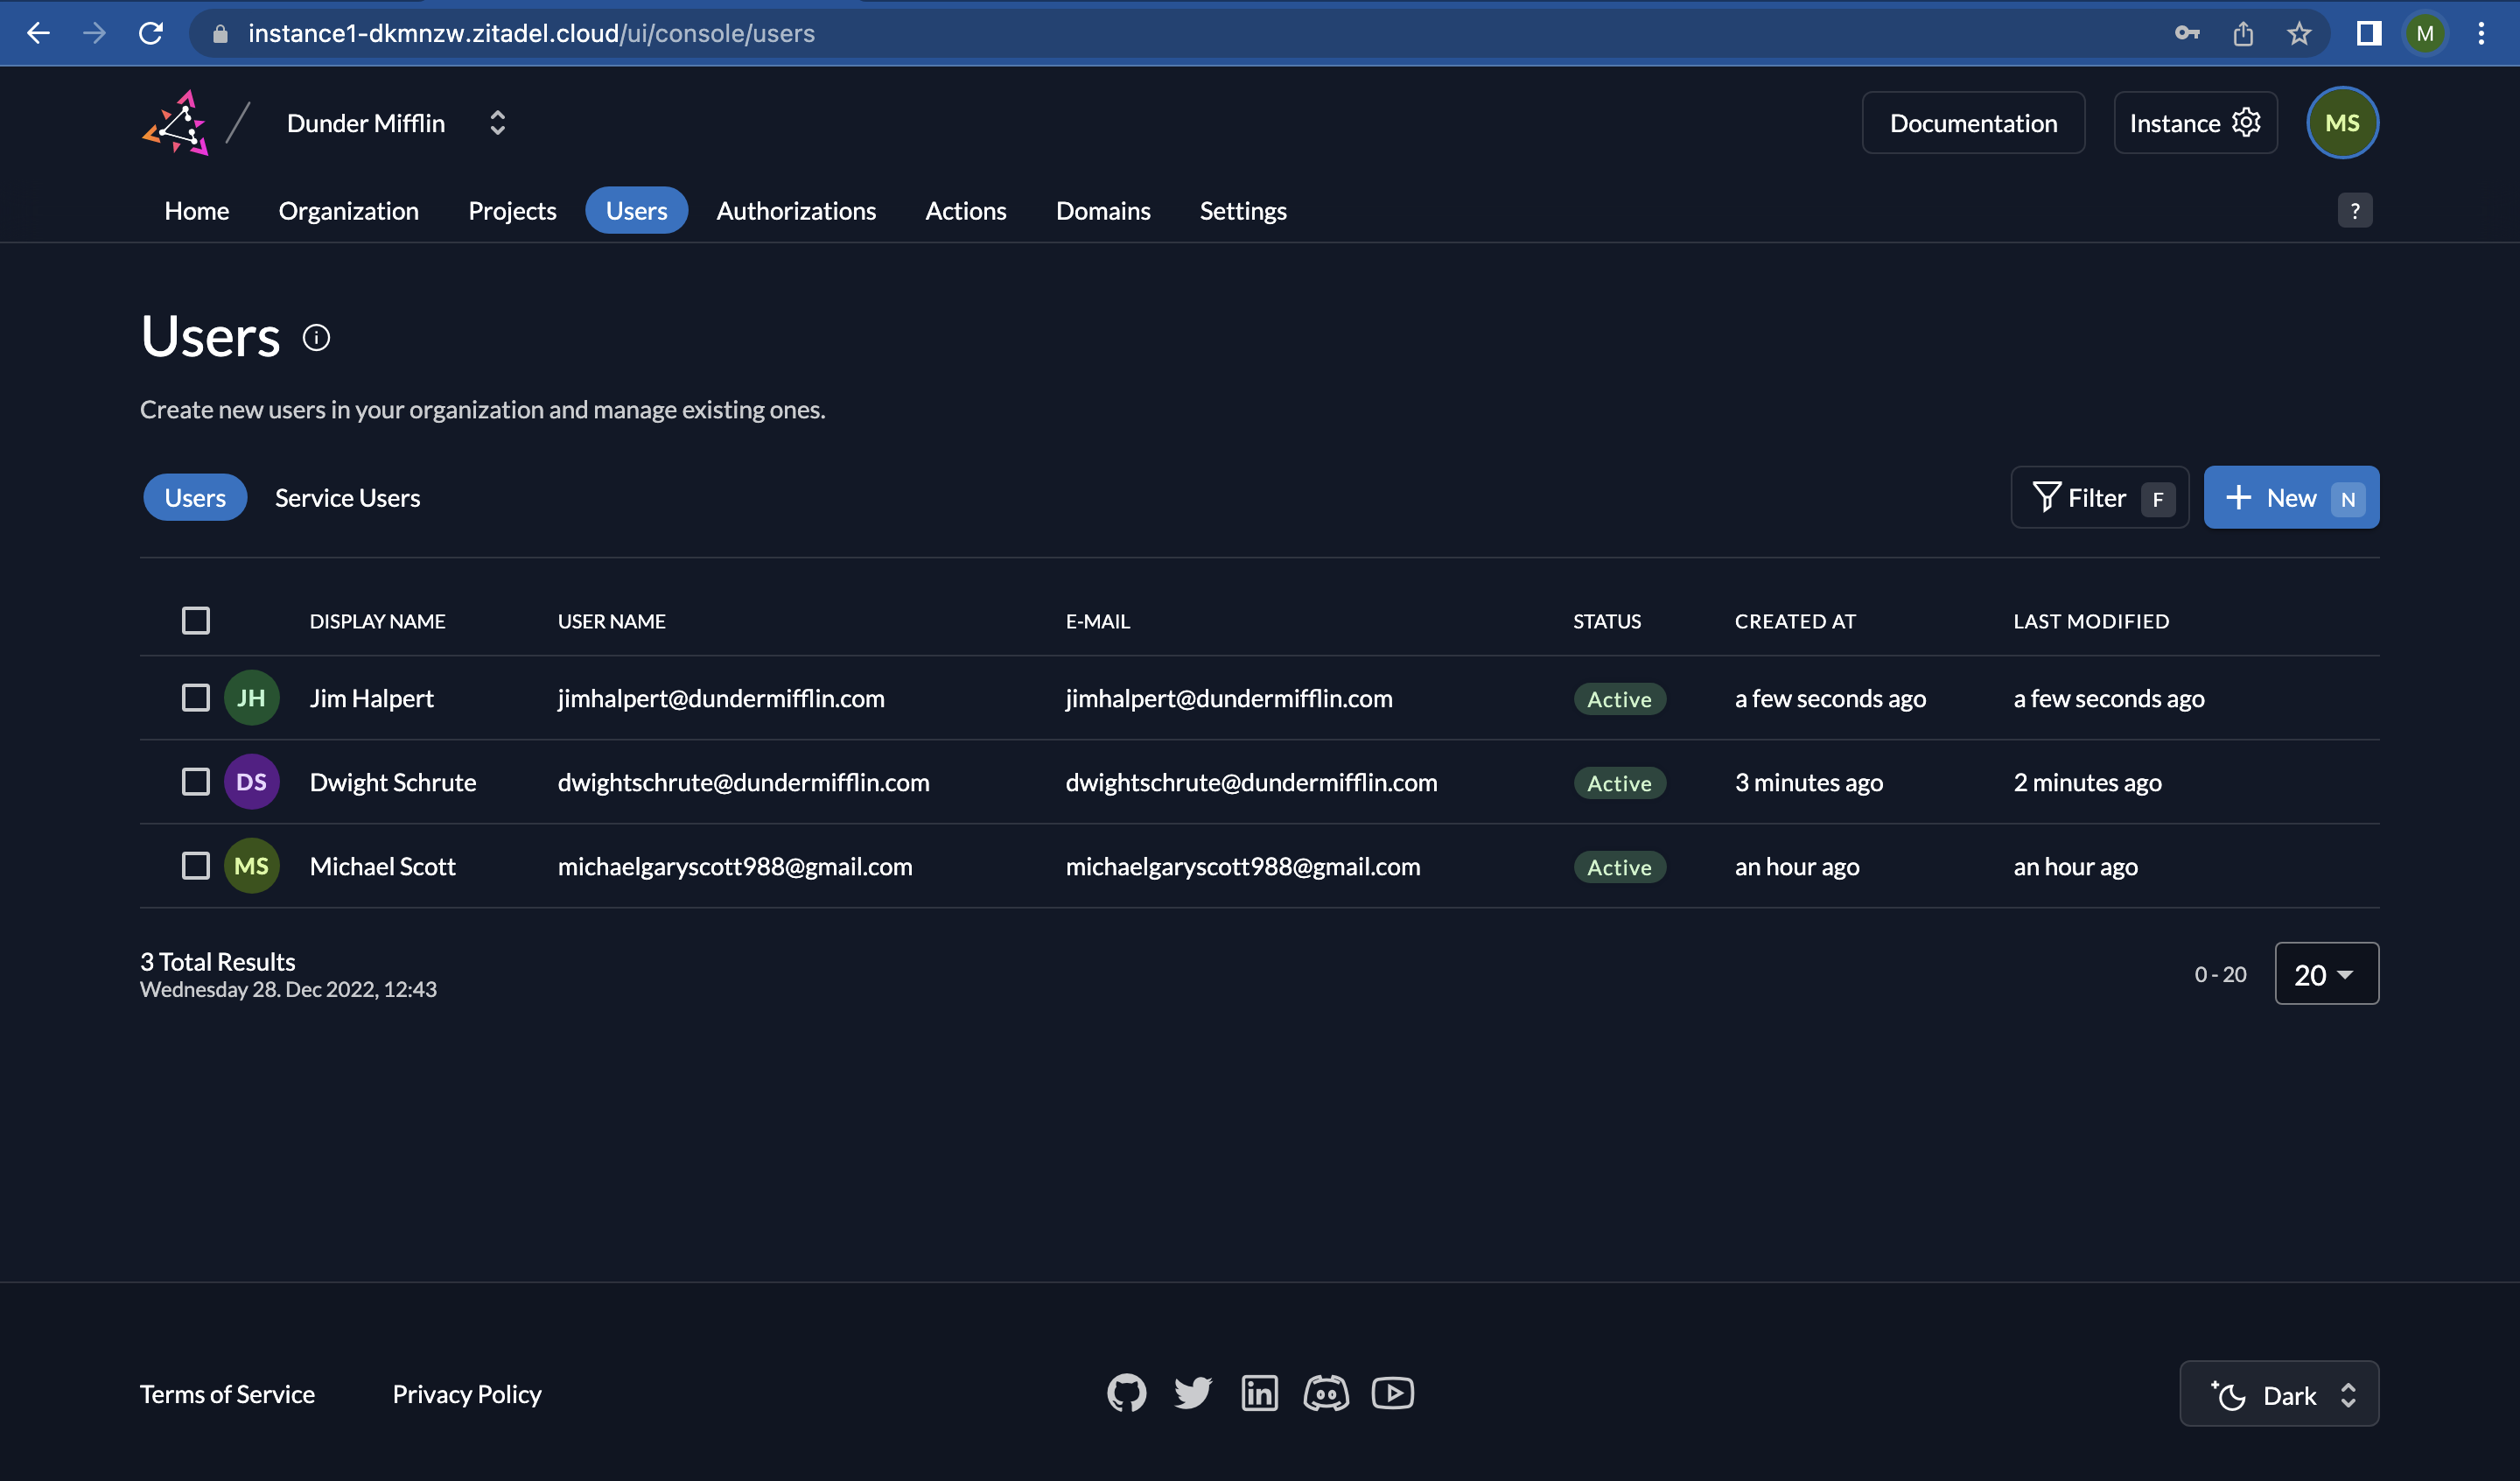The height and width of the screenshot is (1481, 2520).
Task: Open the LinkedIn icon in footer
Action: 1259,1393
